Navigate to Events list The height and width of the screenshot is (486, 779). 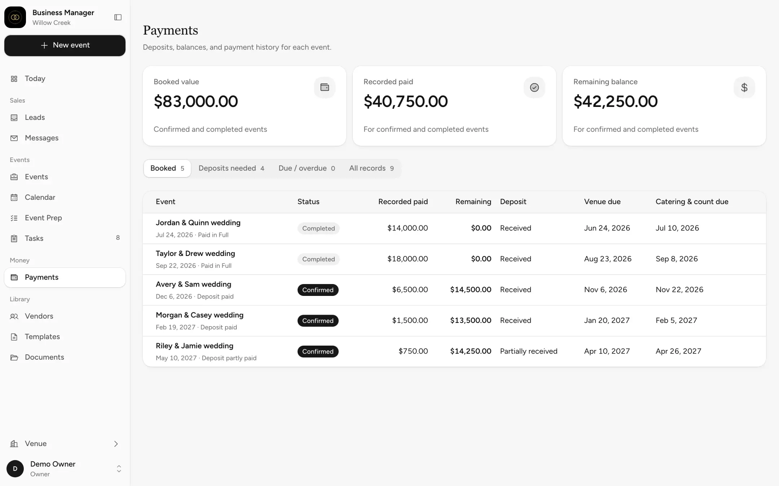tap(65, 177)
